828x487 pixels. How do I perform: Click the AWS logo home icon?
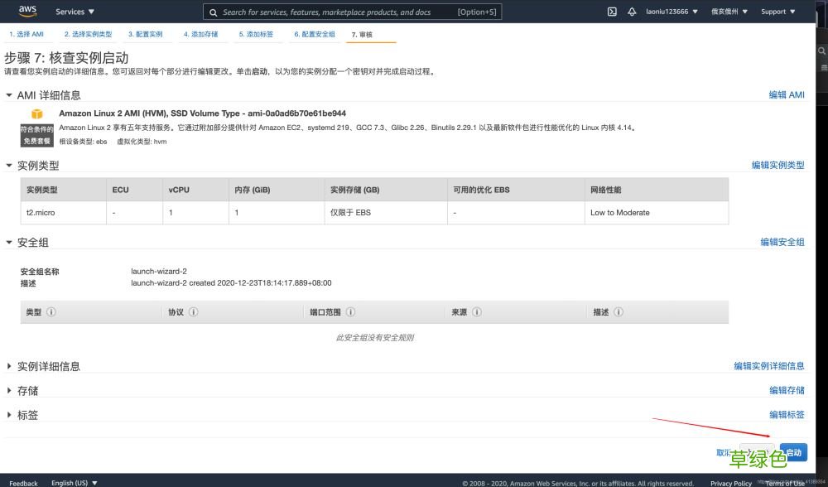(x=26, y=12)
